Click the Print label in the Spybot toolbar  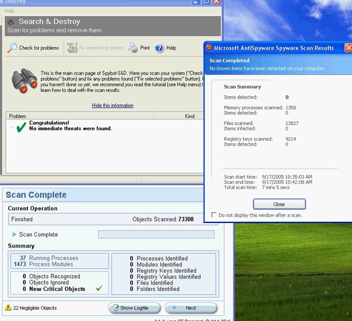[x=145, y=48]
